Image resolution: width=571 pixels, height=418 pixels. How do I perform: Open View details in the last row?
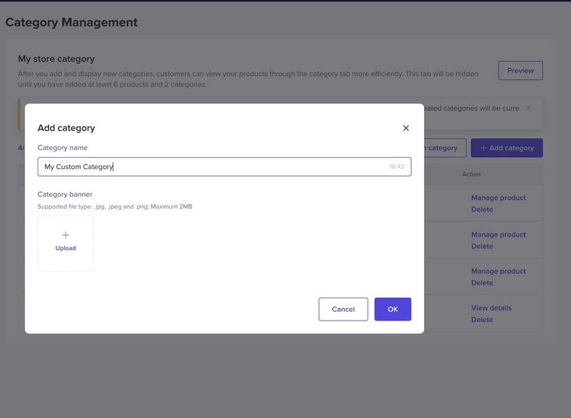(491, 308)
